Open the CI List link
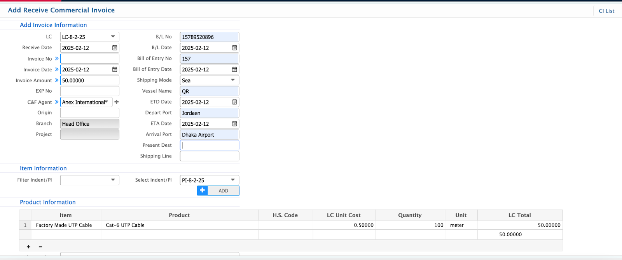The width and height of the screenshot is (622, 260). [x=606, y=11]
